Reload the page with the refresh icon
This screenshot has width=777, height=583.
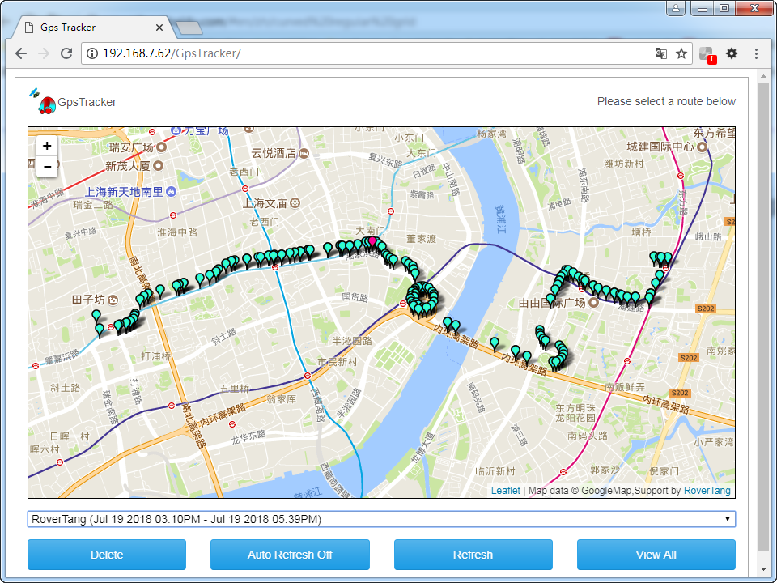pos(66,52)
